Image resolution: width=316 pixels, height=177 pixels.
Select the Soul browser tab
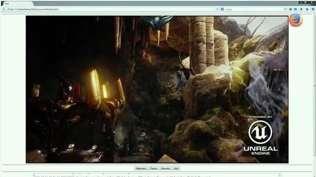pos(17,3)
